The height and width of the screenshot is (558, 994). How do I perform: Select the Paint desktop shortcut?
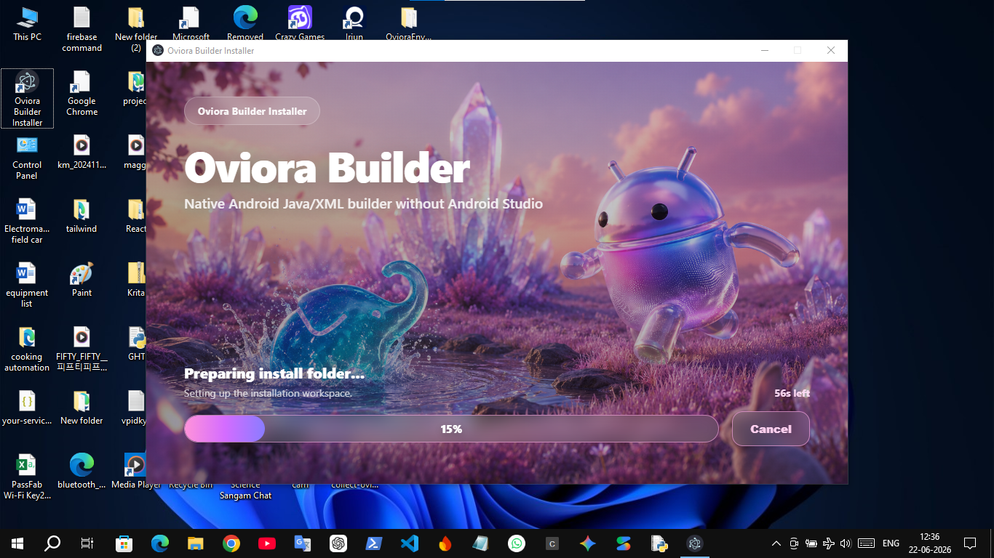[81, 280]
